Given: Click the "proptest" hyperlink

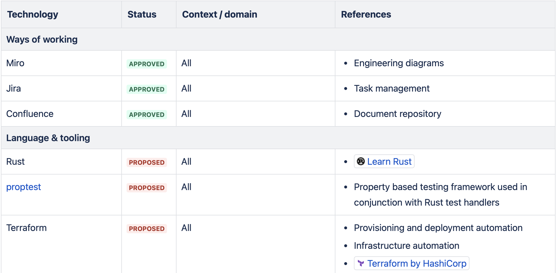Looking at the screenshot, I should click(x=23, y=187).
